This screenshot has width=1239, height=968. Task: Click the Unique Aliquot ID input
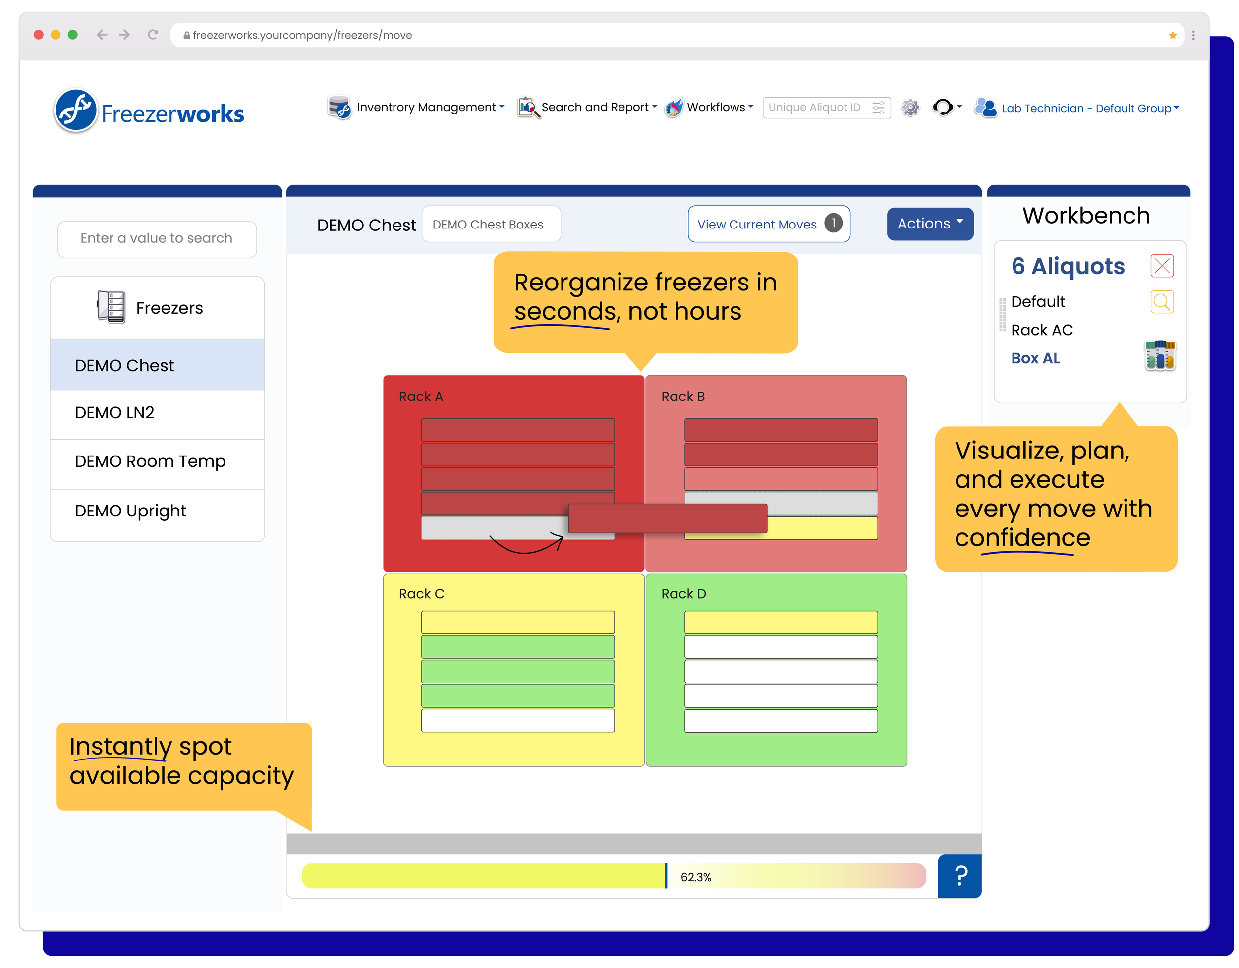coord(827,107)
